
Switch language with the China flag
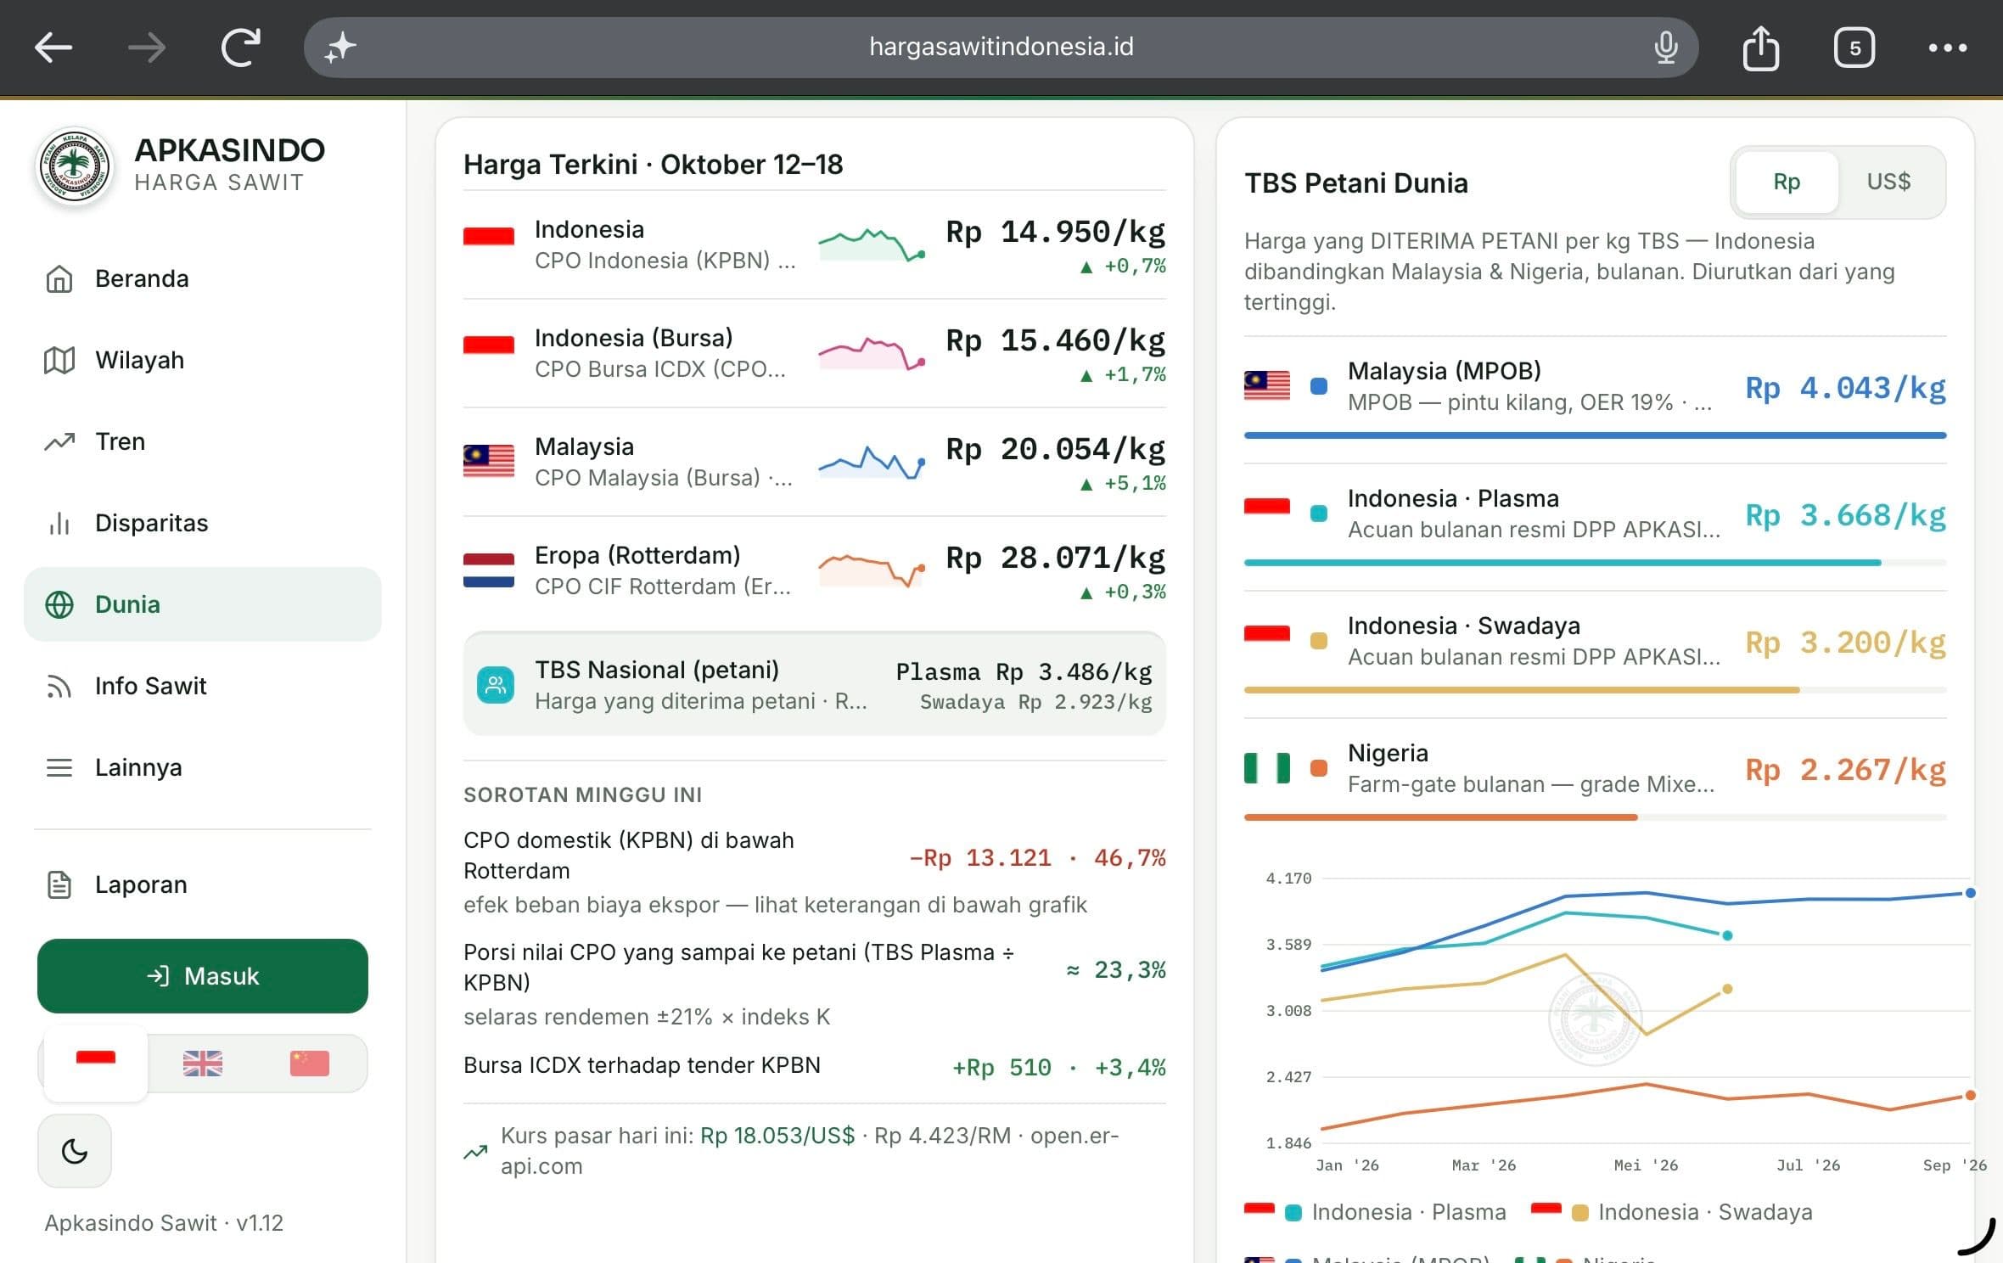[309, 1063]
